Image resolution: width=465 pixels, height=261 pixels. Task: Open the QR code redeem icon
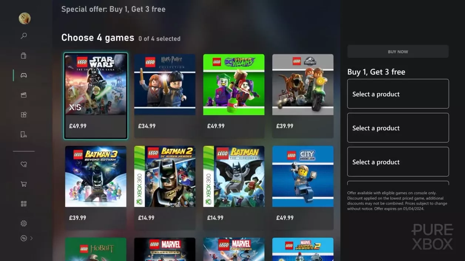(24, 204)
